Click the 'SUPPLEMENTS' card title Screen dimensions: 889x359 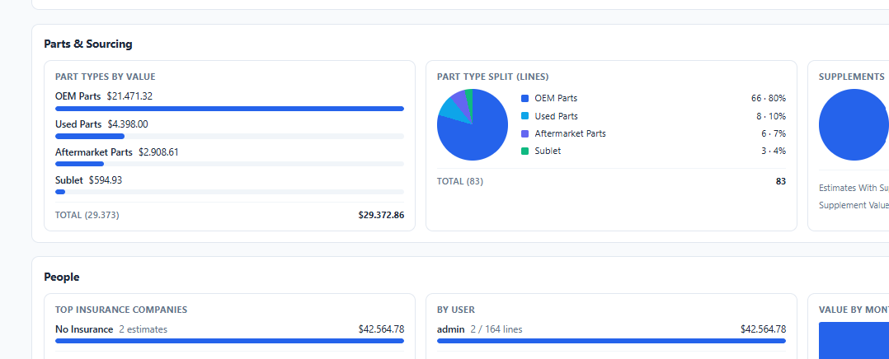[852, 77]
